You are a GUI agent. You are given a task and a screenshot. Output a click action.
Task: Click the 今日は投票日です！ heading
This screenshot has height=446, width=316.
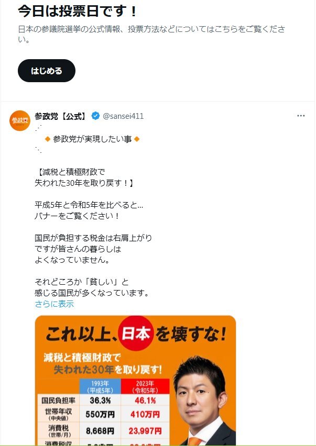[78, 12]
